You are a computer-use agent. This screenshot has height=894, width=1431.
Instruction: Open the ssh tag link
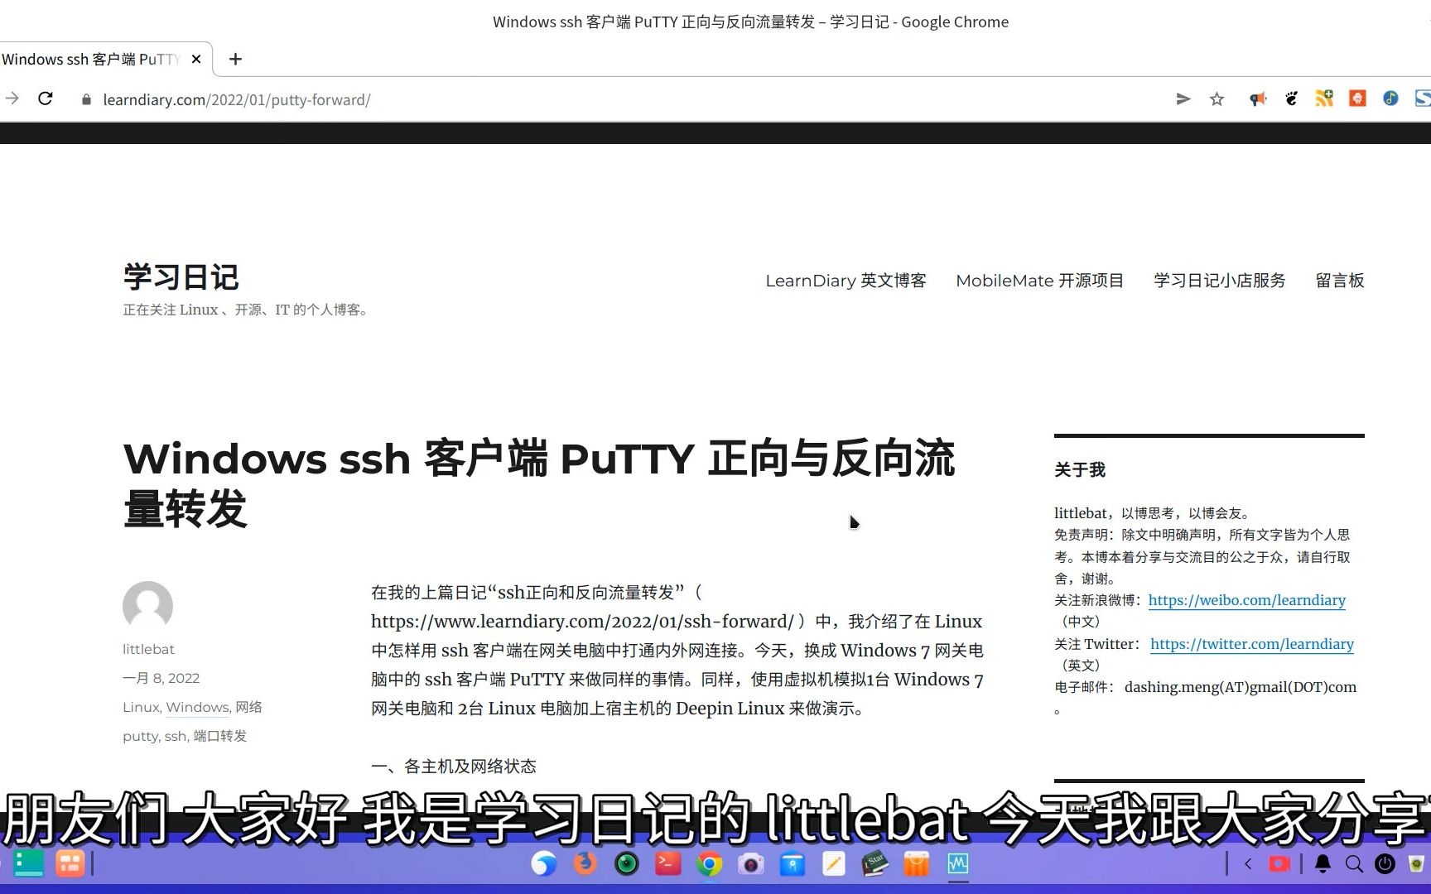pos(175,736)
